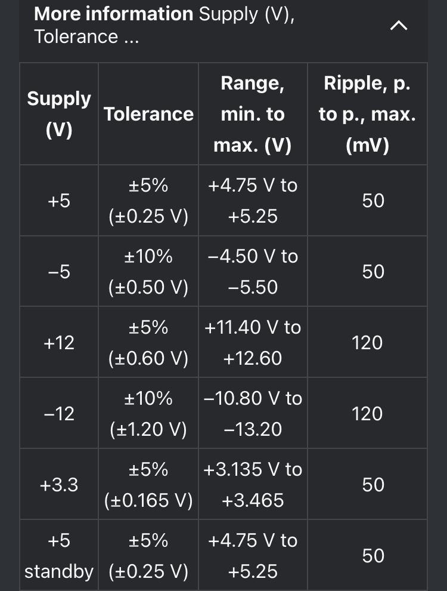Click the +11.40 V to +12.60 range cell
Image resolution: width=447 pixels, height=591 pixels.
tap(253, 342)
